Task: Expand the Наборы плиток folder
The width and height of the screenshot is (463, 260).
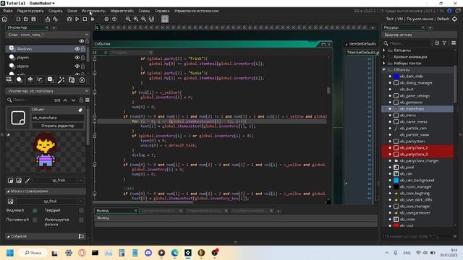Action: (x=384, y=63)
